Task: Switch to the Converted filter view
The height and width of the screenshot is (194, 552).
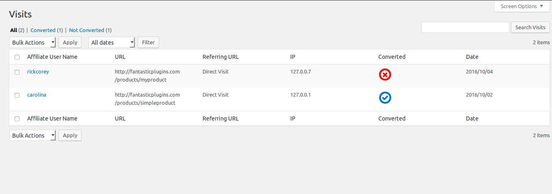Action: coord(43,30)
